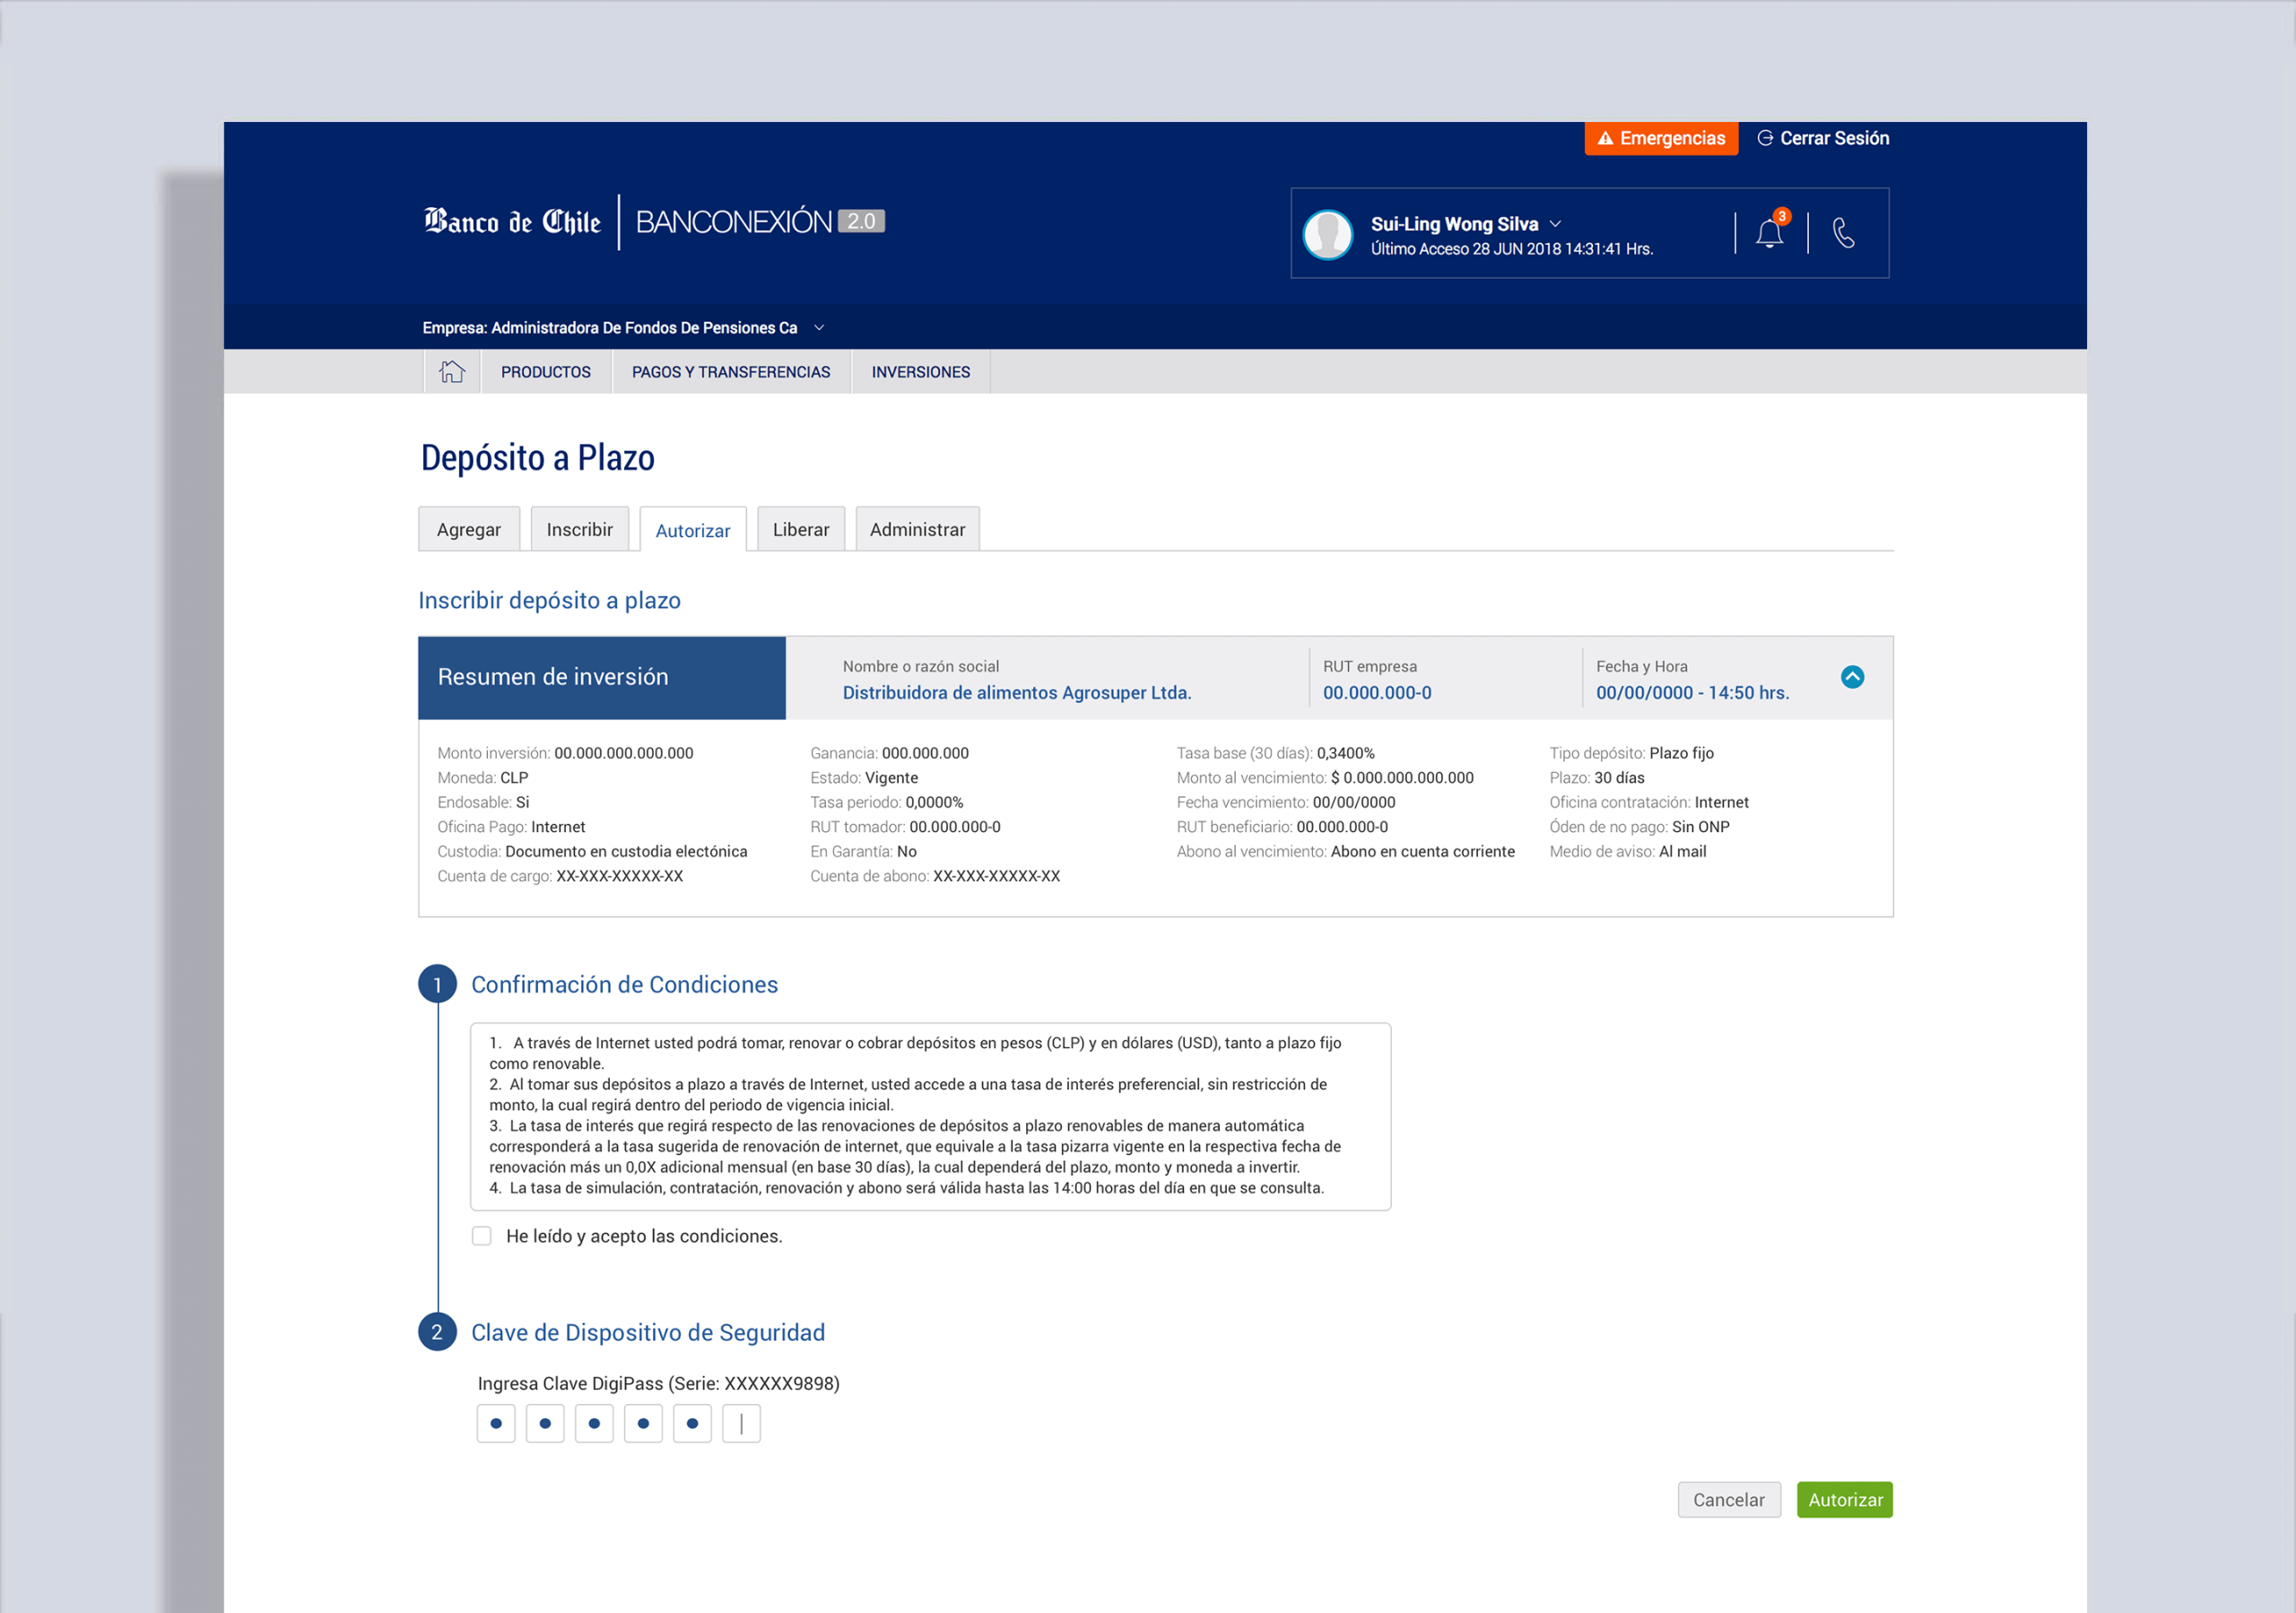Open PAGOS Y TRANSFERENCIAS menu
This screenshot has height=1613, width=2296.
pyautogui.click(x=731, y=371)
